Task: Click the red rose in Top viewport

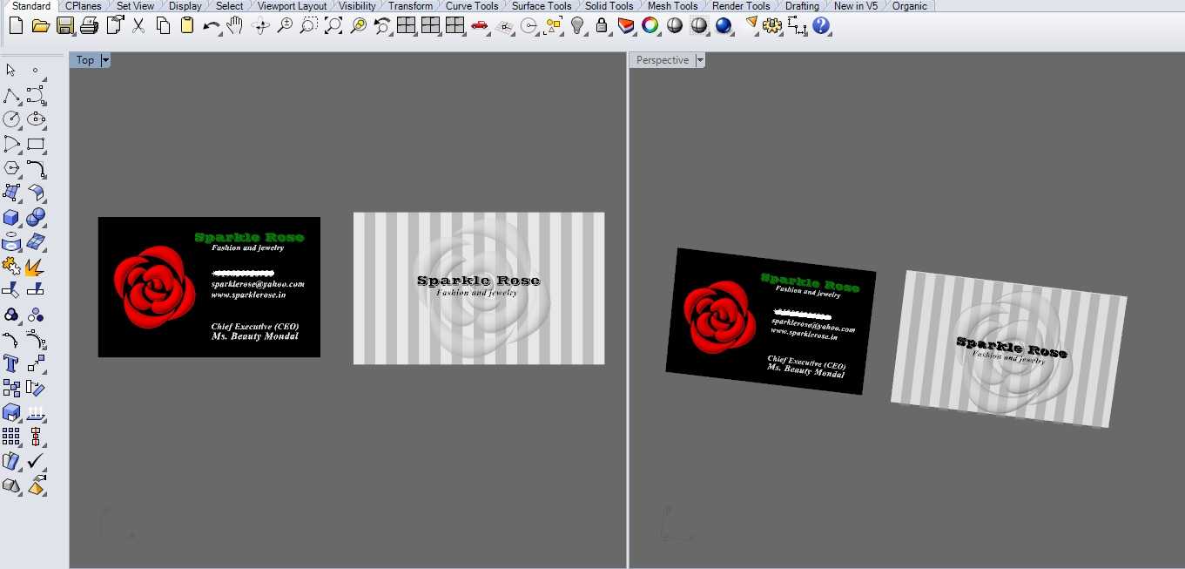Action: (x=155, y=288)
